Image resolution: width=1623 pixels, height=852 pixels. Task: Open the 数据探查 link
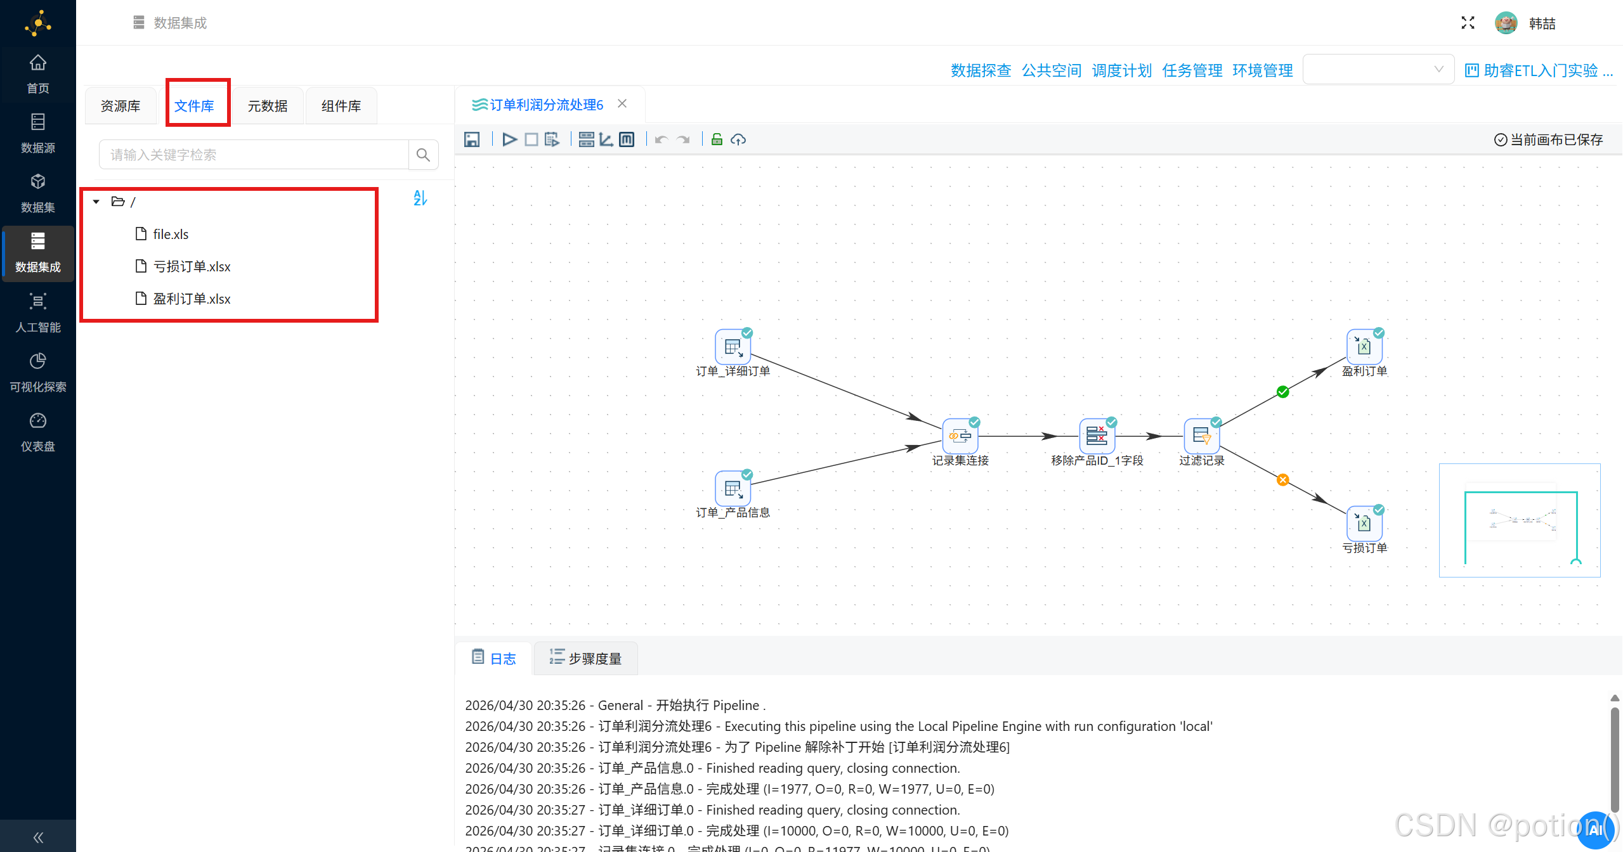point(981,70)
